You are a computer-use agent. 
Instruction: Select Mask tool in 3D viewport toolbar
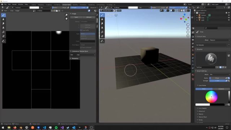tap(102, 36)
